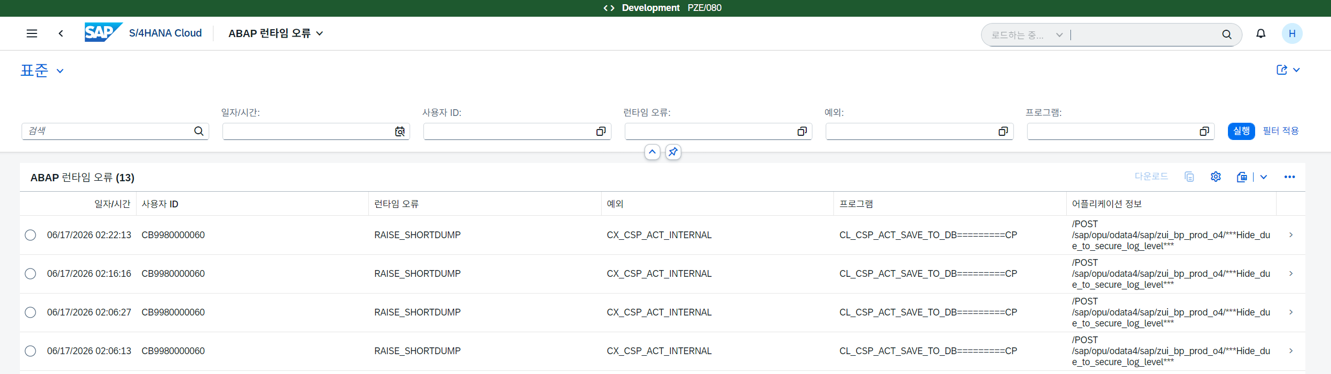Select the row dated 06/17/2026 02:16:16
This screenshot has width=1331, height=374.
[x=30, y=274]
